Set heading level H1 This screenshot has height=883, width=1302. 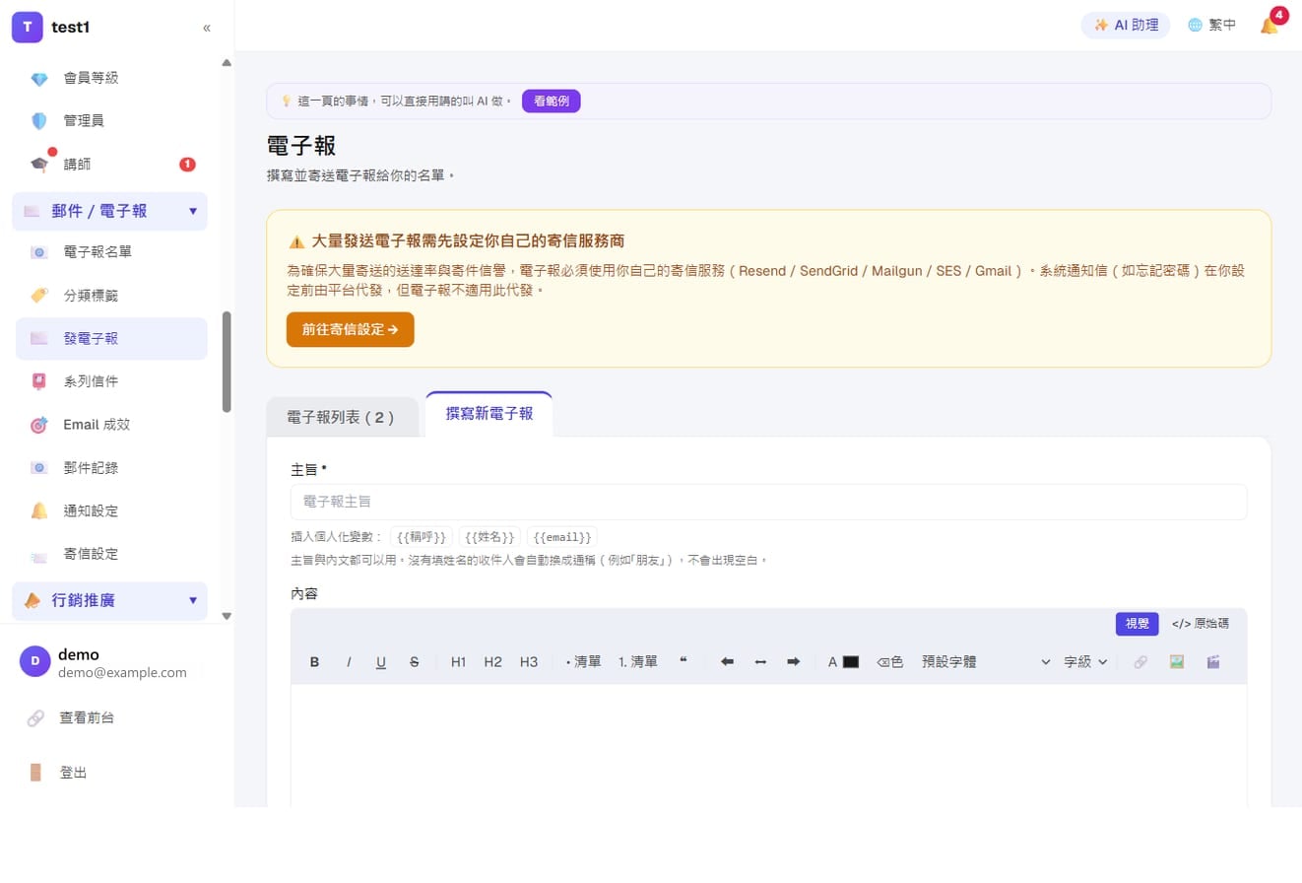tap(458, 662)
